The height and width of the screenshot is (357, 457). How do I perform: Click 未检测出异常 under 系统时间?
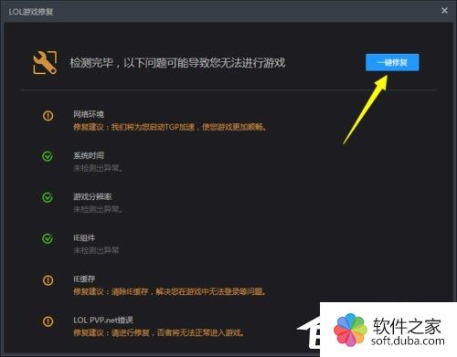(x=98, y=168)
